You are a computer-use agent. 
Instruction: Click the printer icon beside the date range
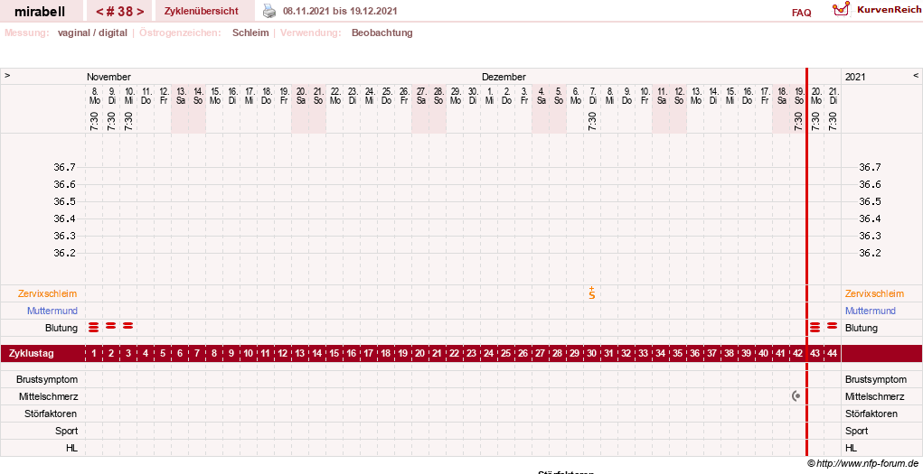coord(269,11)
